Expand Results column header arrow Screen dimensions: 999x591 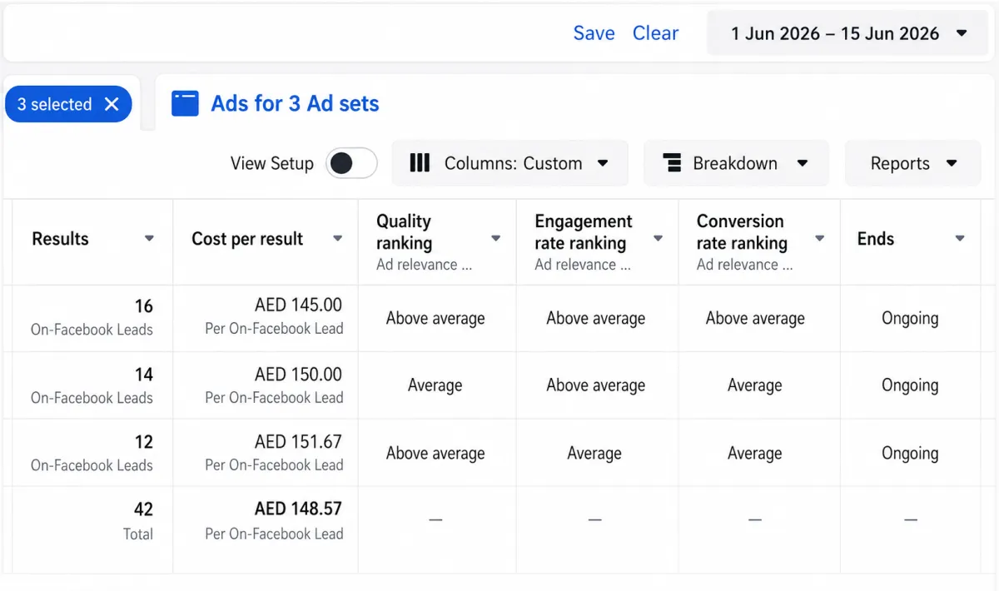(x=149, y=239)
